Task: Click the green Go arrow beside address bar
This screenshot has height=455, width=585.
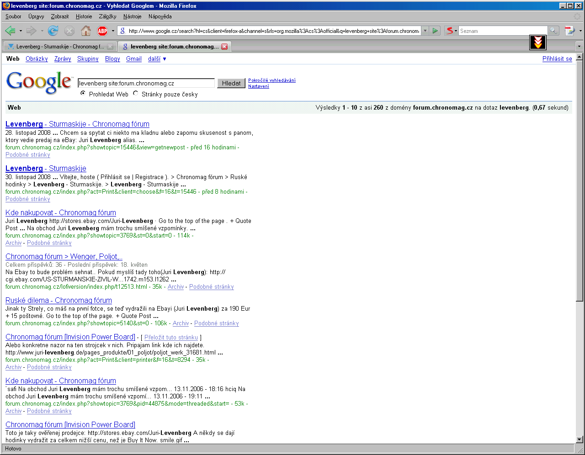Action: [x=435, y=31]
